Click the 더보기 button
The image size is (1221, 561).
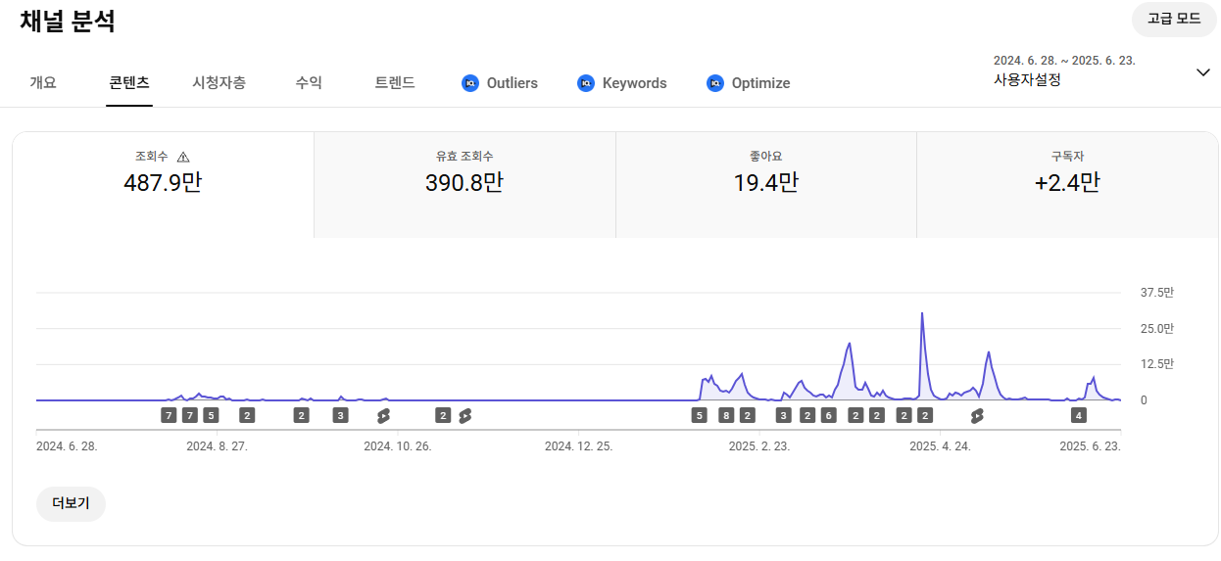pos(71,503)
